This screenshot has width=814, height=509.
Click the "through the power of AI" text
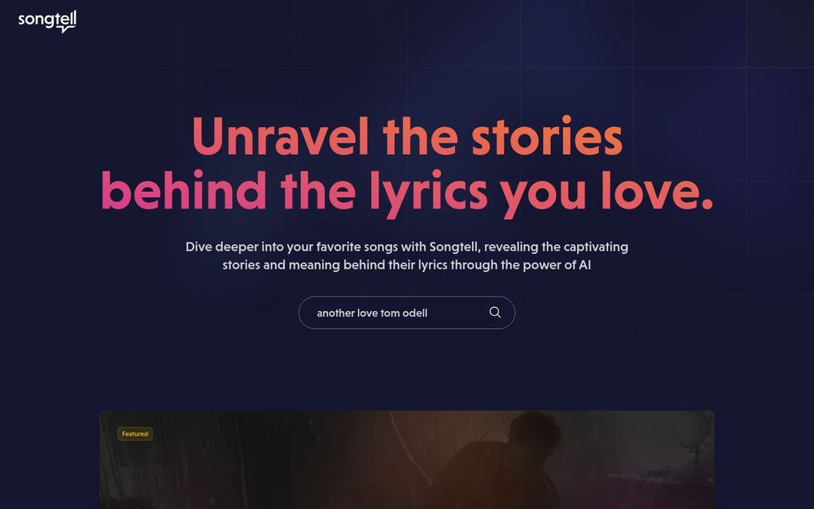click(x=520, y=265)
